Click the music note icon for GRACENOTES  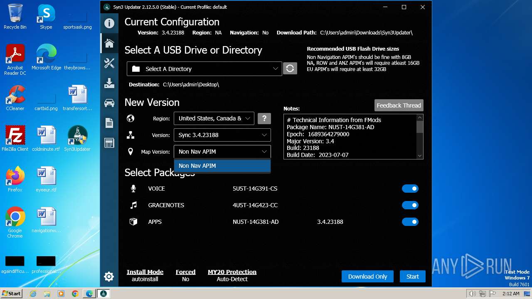(x=133, y=205)
